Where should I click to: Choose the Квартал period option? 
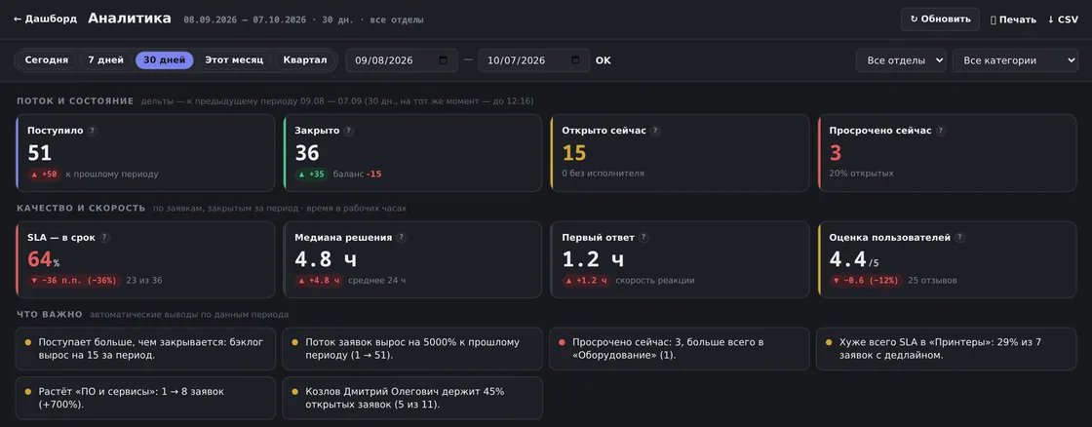click(305, 59)
